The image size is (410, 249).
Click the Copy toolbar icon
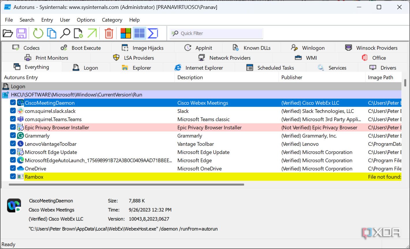pos(51,33)
